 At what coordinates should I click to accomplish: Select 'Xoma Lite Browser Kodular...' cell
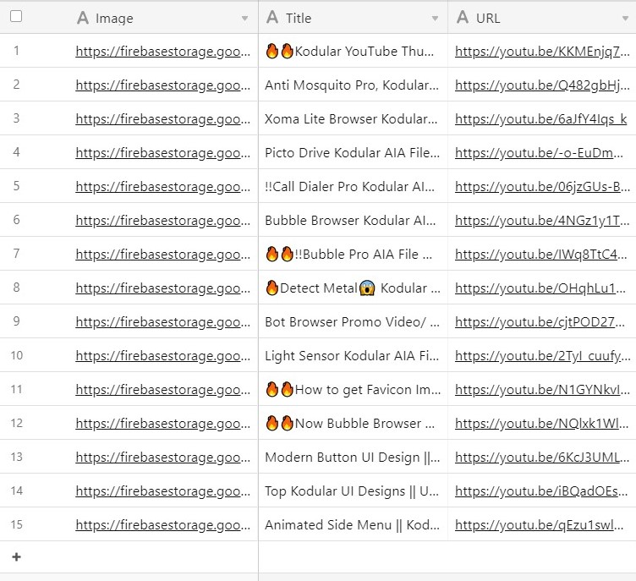tap(354, 119)
